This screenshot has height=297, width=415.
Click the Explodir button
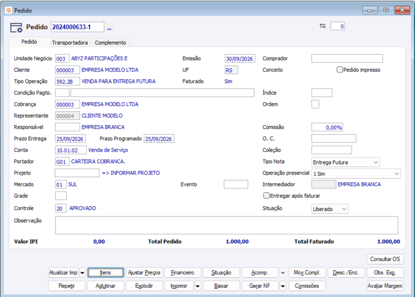144,286
